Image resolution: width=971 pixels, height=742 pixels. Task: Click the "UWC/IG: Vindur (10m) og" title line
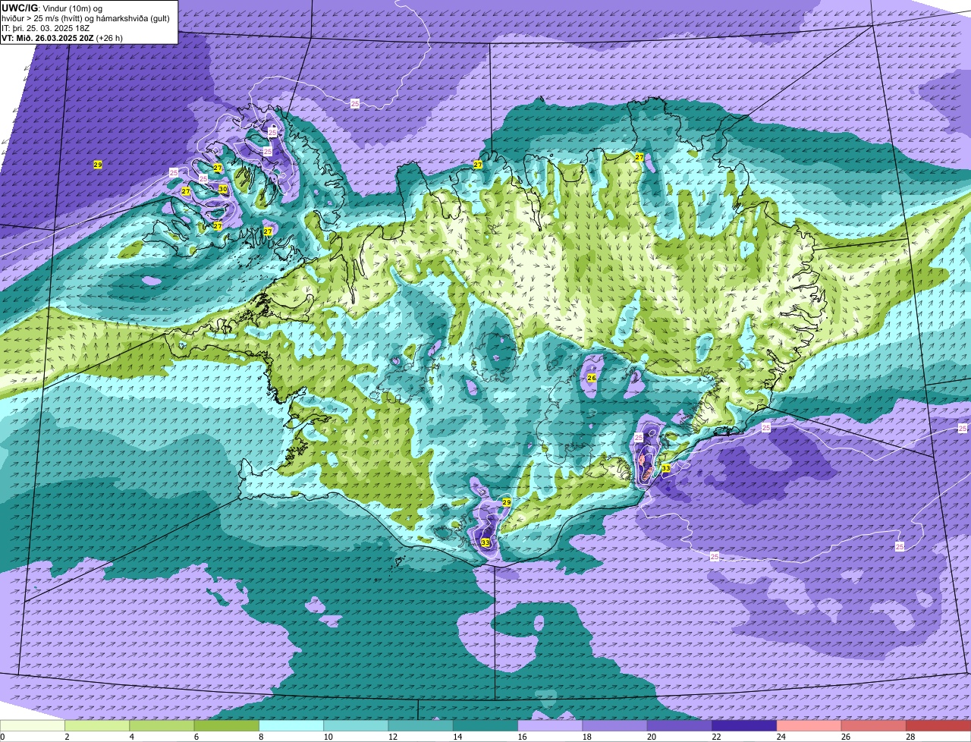pos(52,8)
